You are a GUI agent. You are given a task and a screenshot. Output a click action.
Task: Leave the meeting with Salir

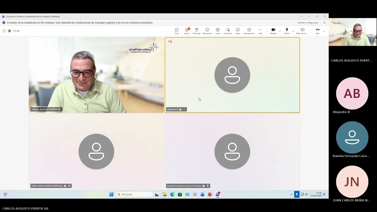318,31
